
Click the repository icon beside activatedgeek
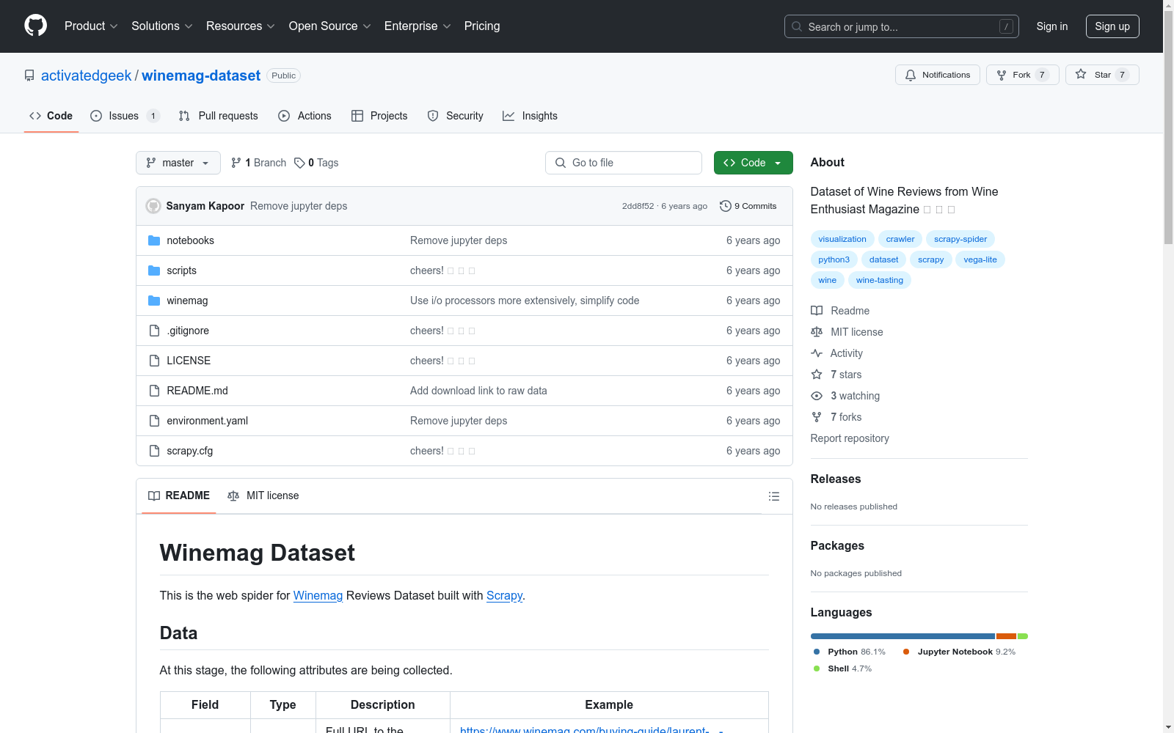point(29,75)
